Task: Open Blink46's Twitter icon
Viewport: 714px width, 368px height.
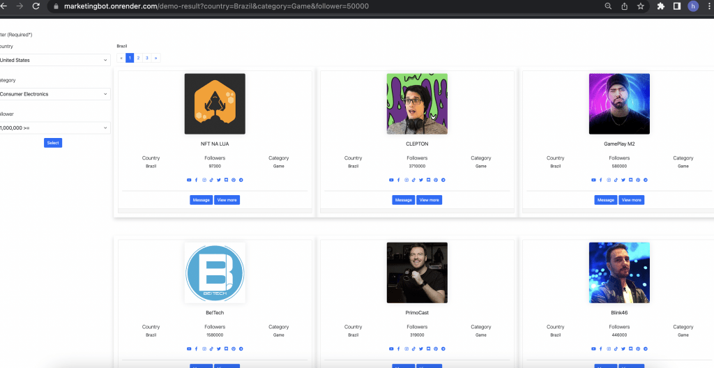Action: 623,349
